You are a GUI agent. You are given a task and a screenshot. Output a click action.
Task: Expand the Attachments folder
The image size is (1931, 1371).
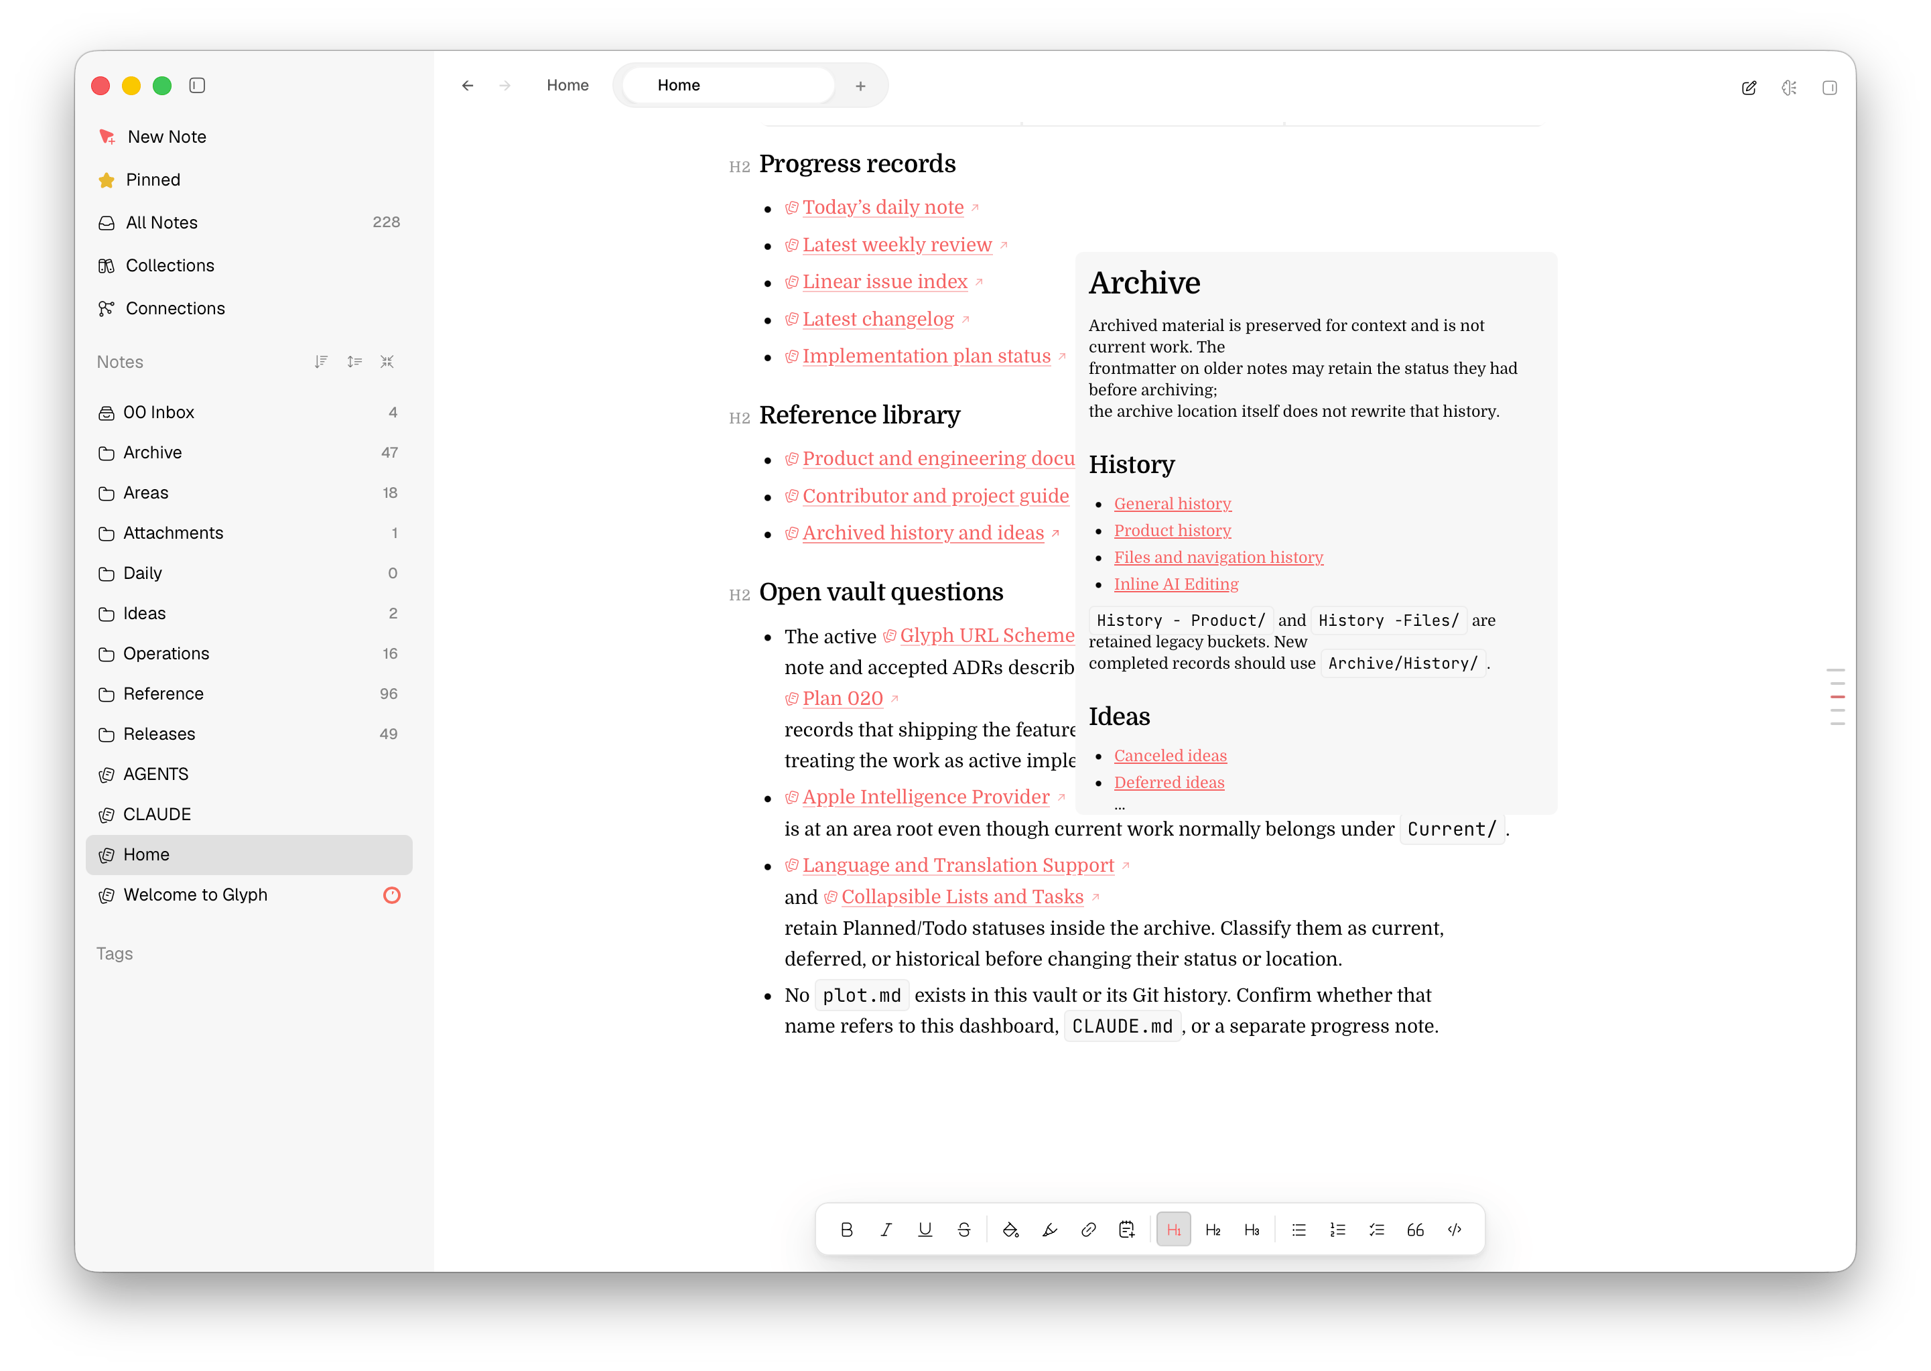(x=249, y=533)
